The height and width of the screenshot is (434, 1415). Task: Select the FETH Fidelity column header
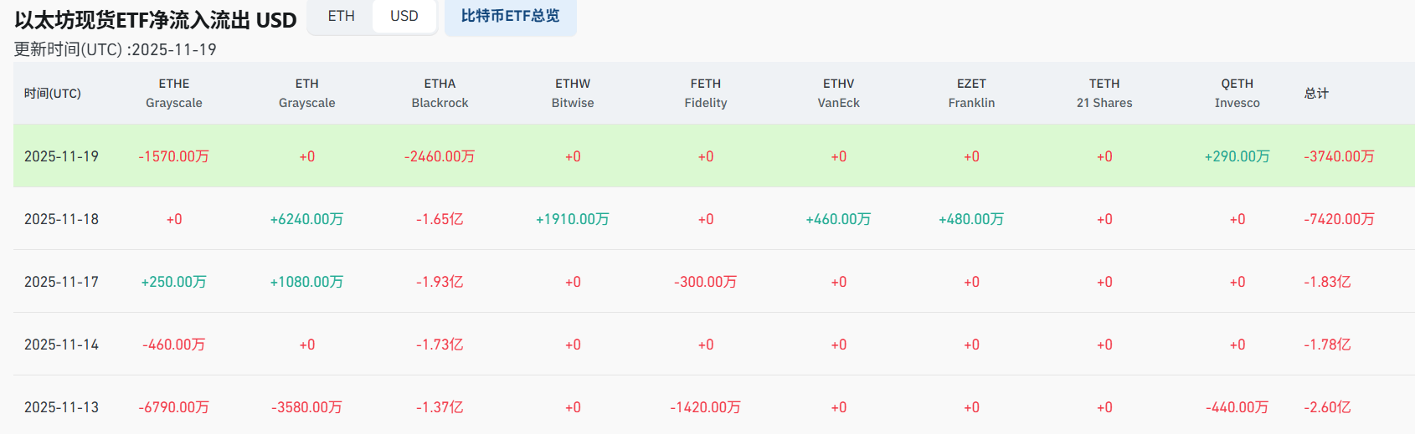[x=706, y=93]
